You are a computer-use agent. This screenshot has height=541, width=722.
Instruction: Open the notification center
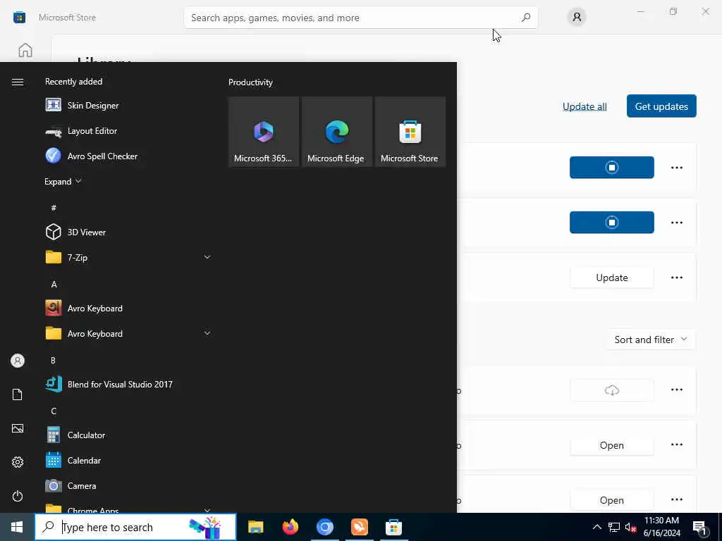(x=700, y=527)
